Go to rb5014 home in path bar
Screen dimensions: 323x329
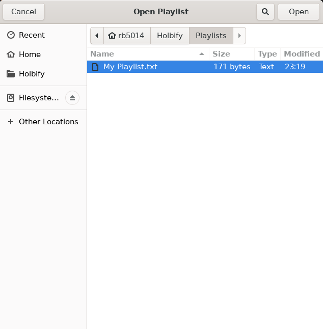(x=127, y=36)
